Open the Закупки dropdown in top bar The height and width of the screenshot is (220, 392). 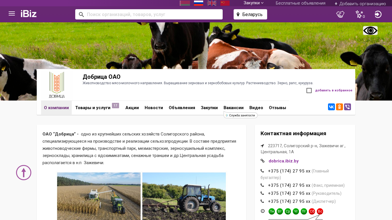pyautogui.click(x=254, y=3)
